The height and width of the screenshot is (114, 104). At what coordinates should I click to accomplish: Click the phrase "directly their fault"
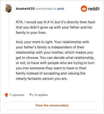click(81, 22)
